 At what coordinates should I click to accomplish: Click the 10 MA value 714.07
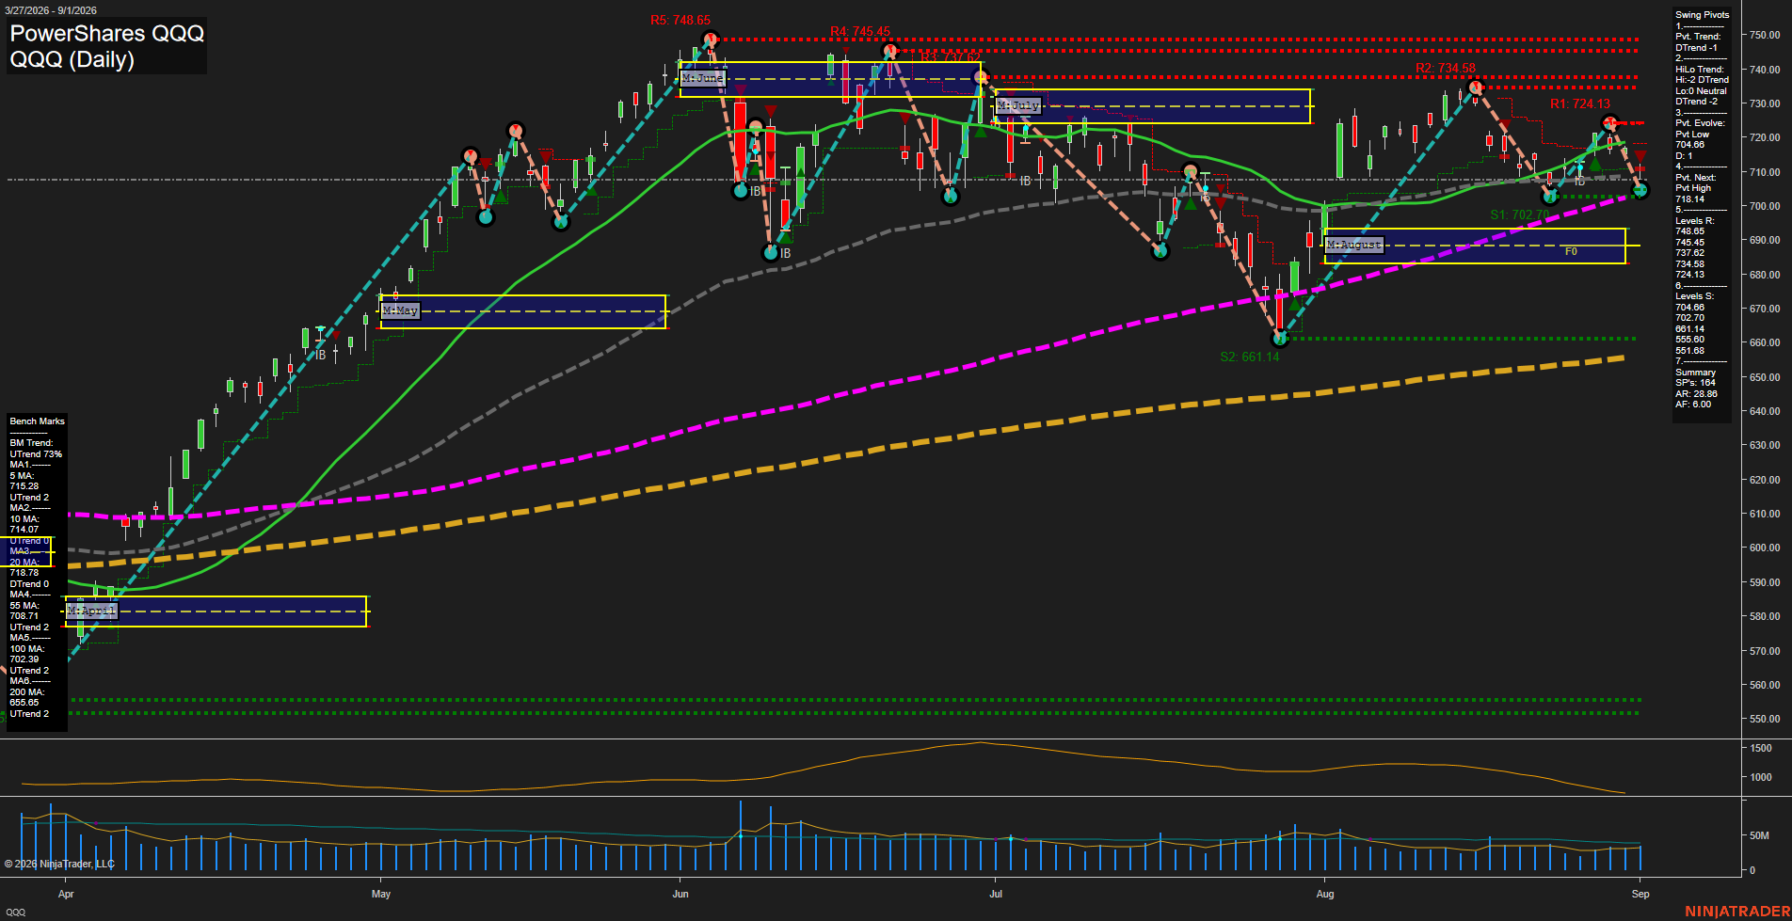[x=24, y=530]
